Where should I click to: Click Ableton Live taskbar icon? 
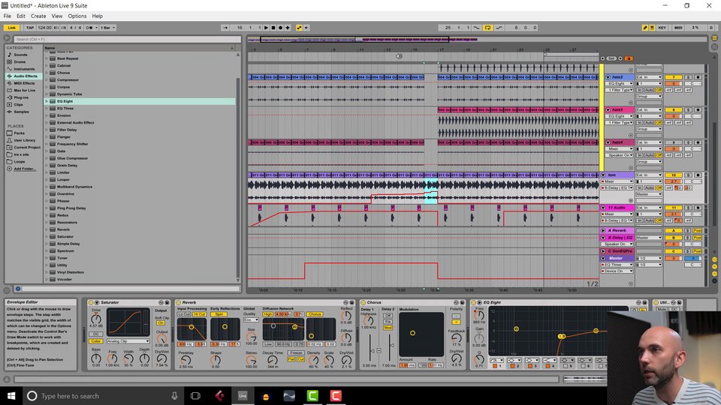coord(243,396)
